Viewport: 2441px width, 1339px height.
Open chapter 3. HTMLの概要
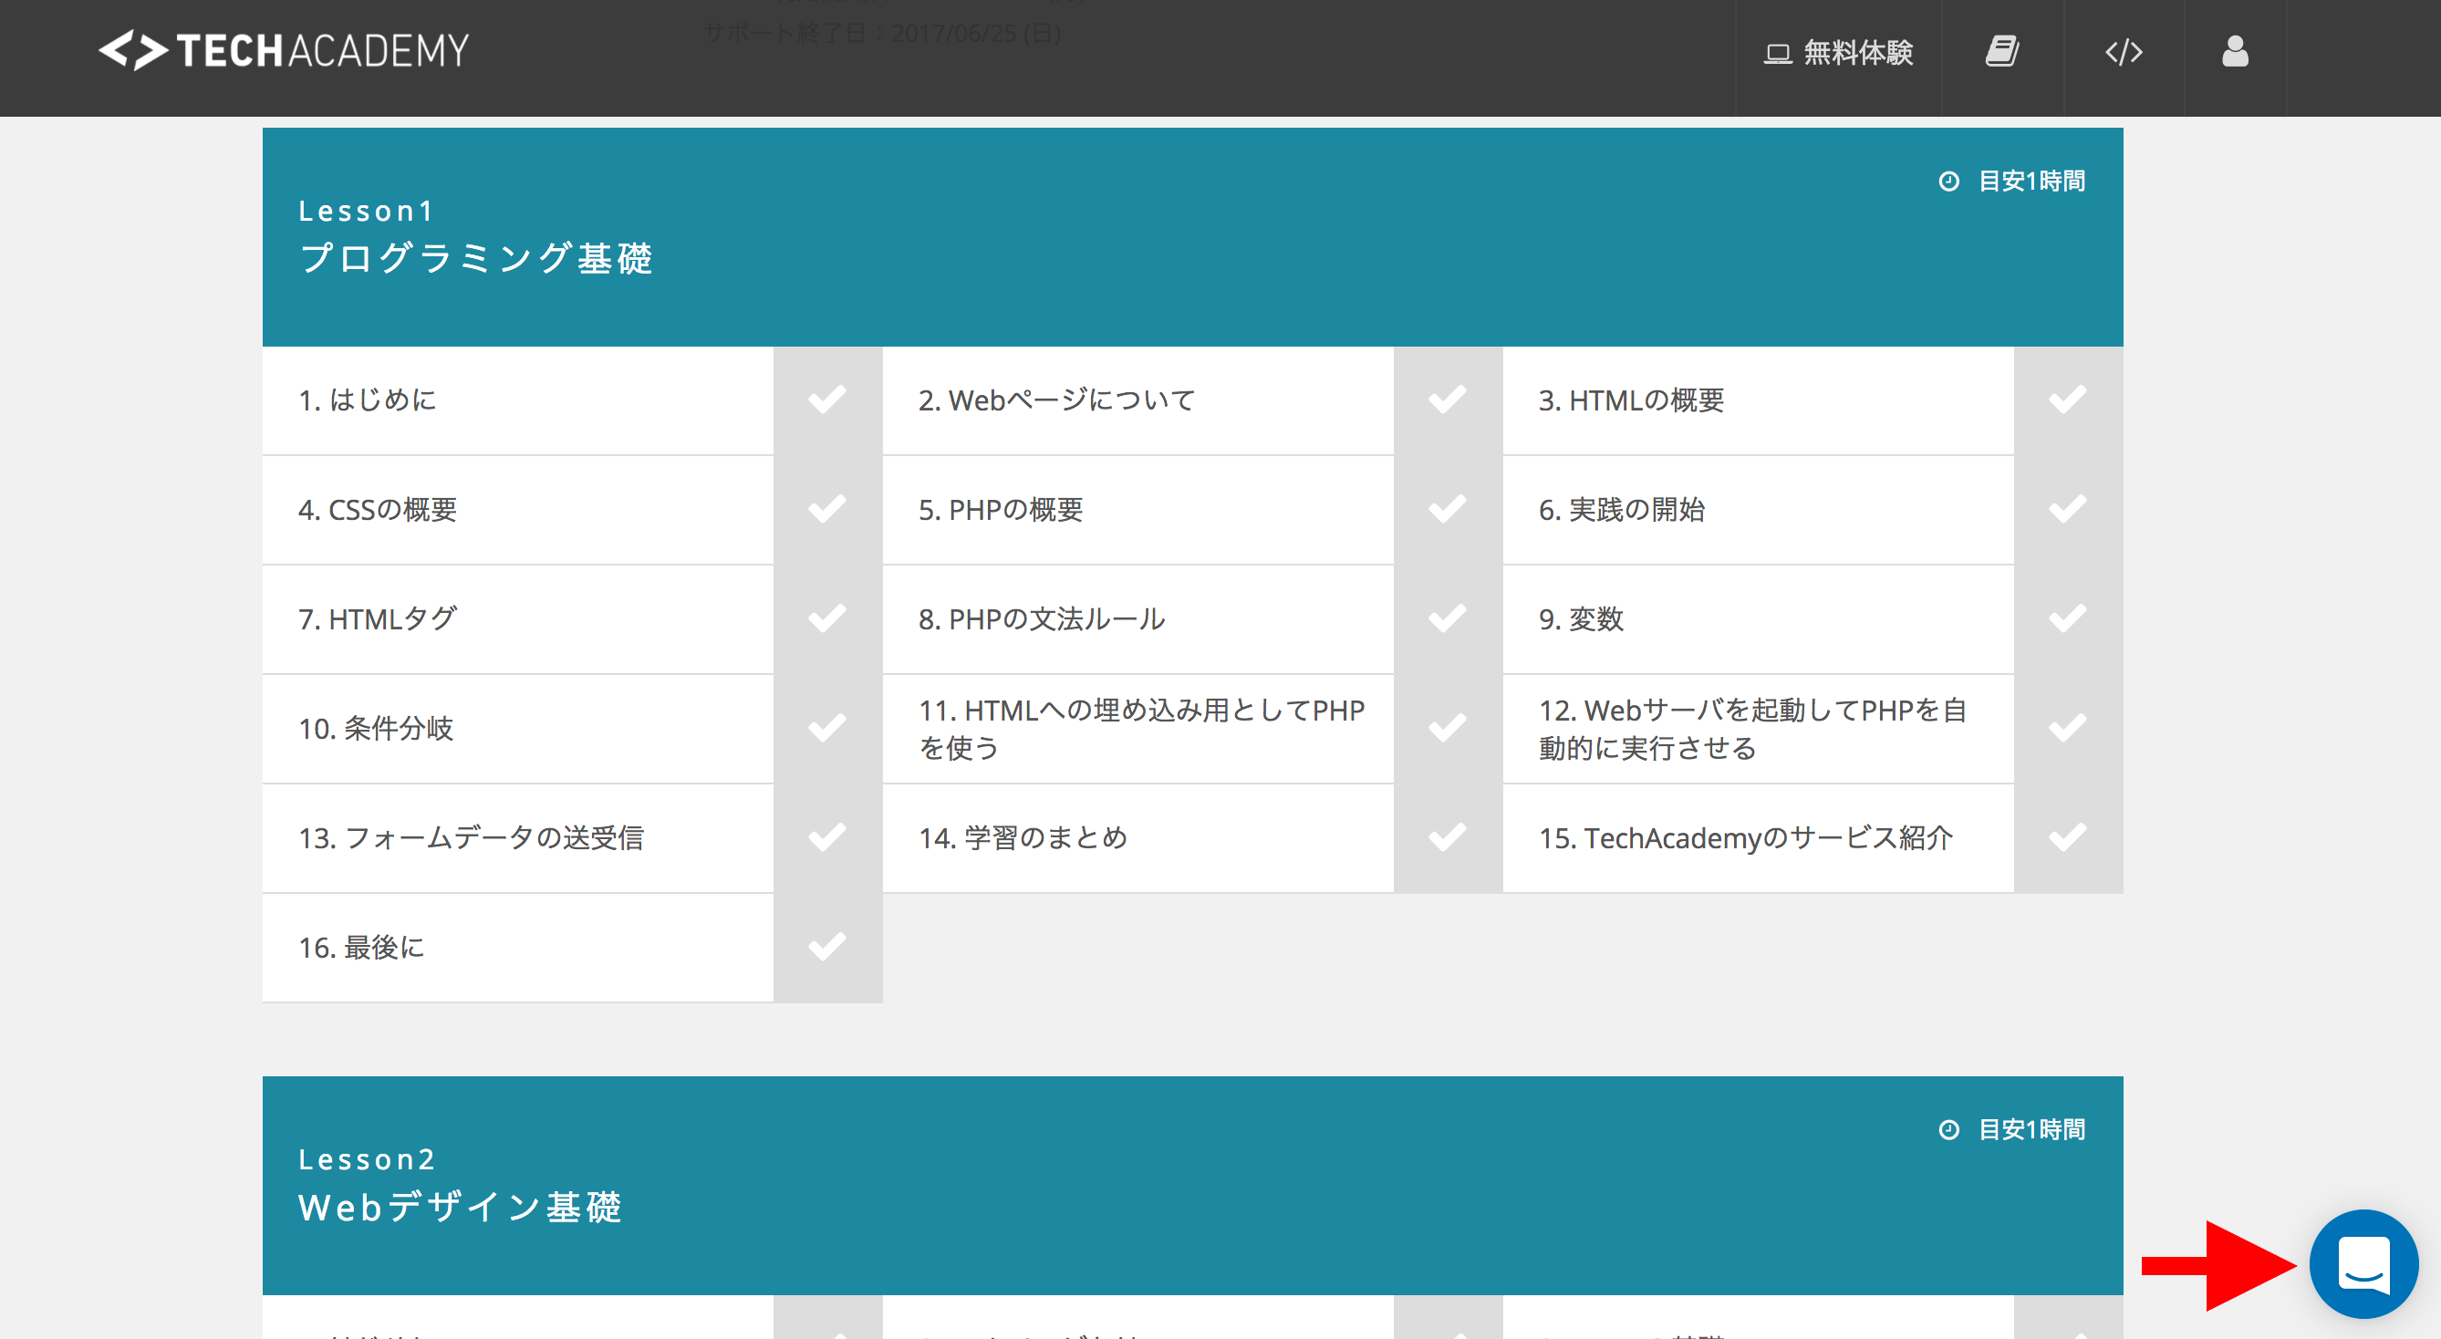coord(1631,400)
